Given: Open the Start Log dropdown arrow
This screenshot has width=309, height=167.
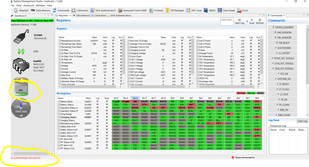Looking at the screenshot, I should [247, 21].
